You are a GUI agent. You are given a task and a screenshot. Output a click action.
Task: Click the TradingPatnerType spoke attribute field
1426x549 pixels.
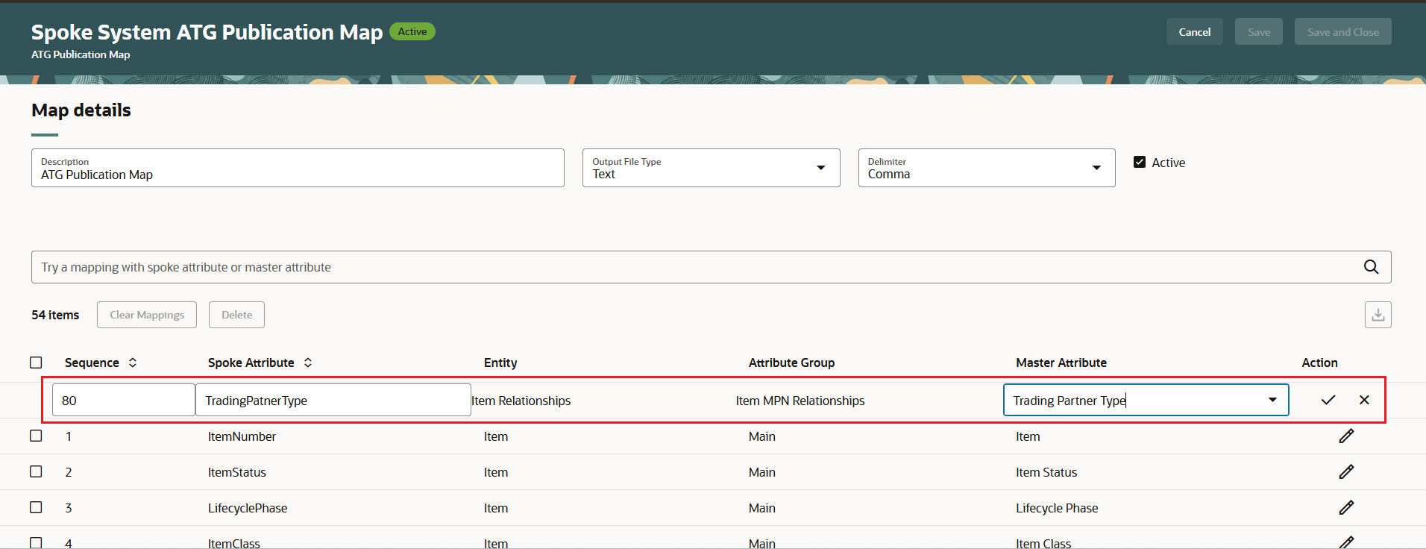[x=333, y=400]
